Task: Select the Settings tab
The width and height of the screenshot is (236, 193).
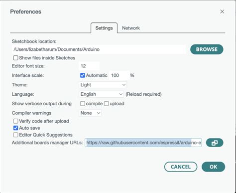Action: (x=104, y=28)
